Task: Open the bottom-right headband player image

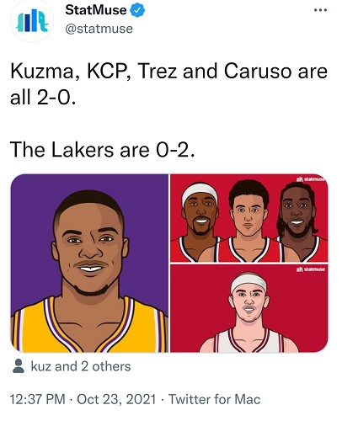Action: 249,308
